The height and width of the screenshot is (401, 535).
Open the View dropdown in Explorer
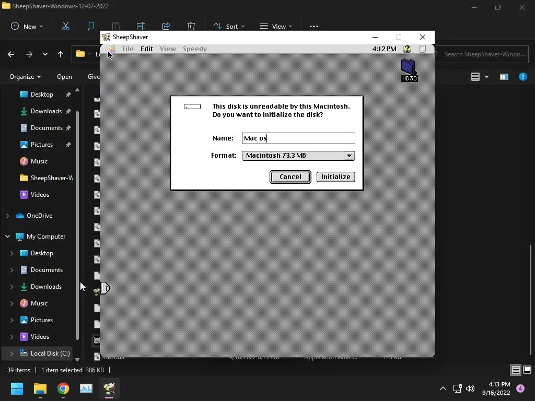click(x=276, y=26)
